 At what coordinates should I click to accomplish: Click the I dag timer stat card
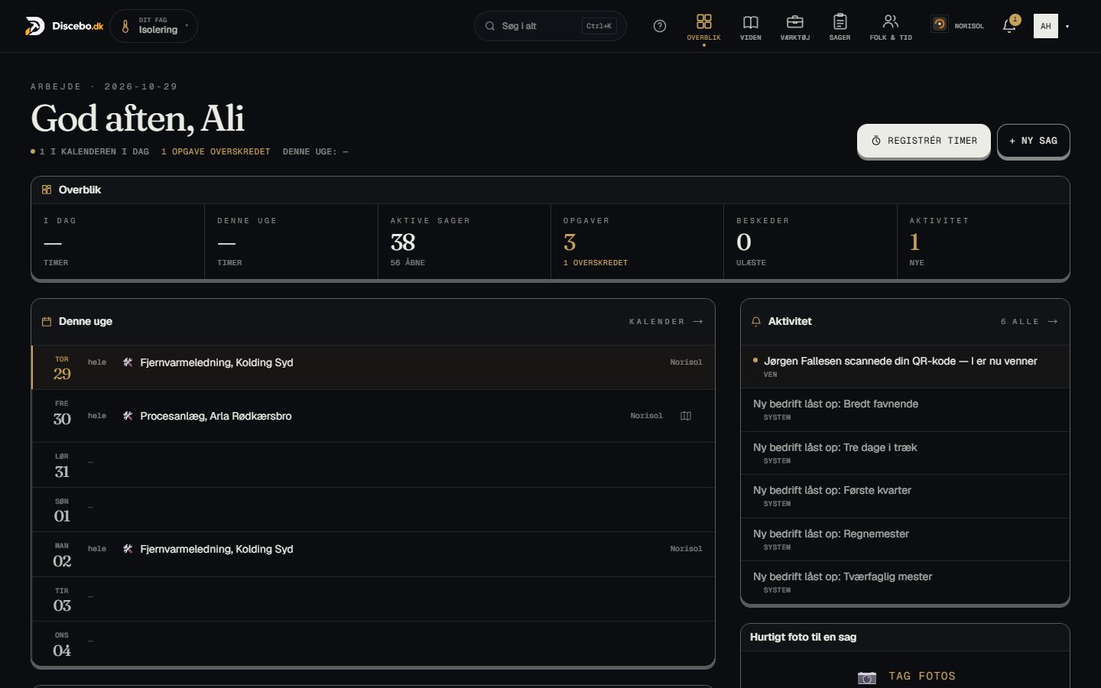[x=118, y=242]
